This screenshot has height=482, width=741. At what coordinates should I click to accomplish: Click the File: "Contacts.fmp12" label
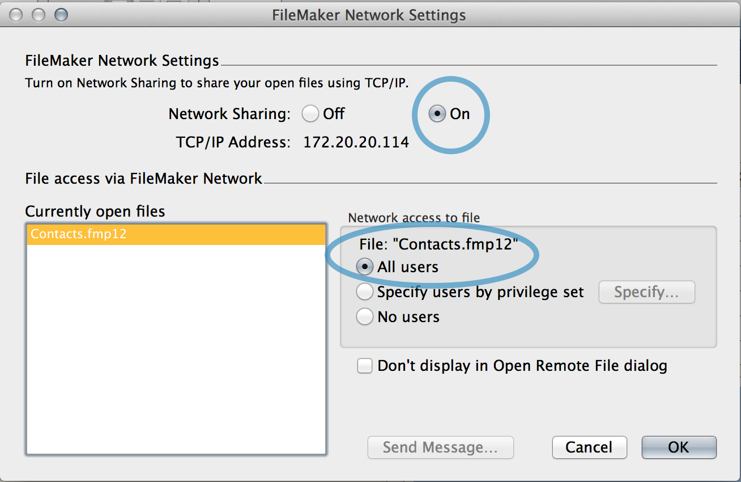tap(438, 244)
